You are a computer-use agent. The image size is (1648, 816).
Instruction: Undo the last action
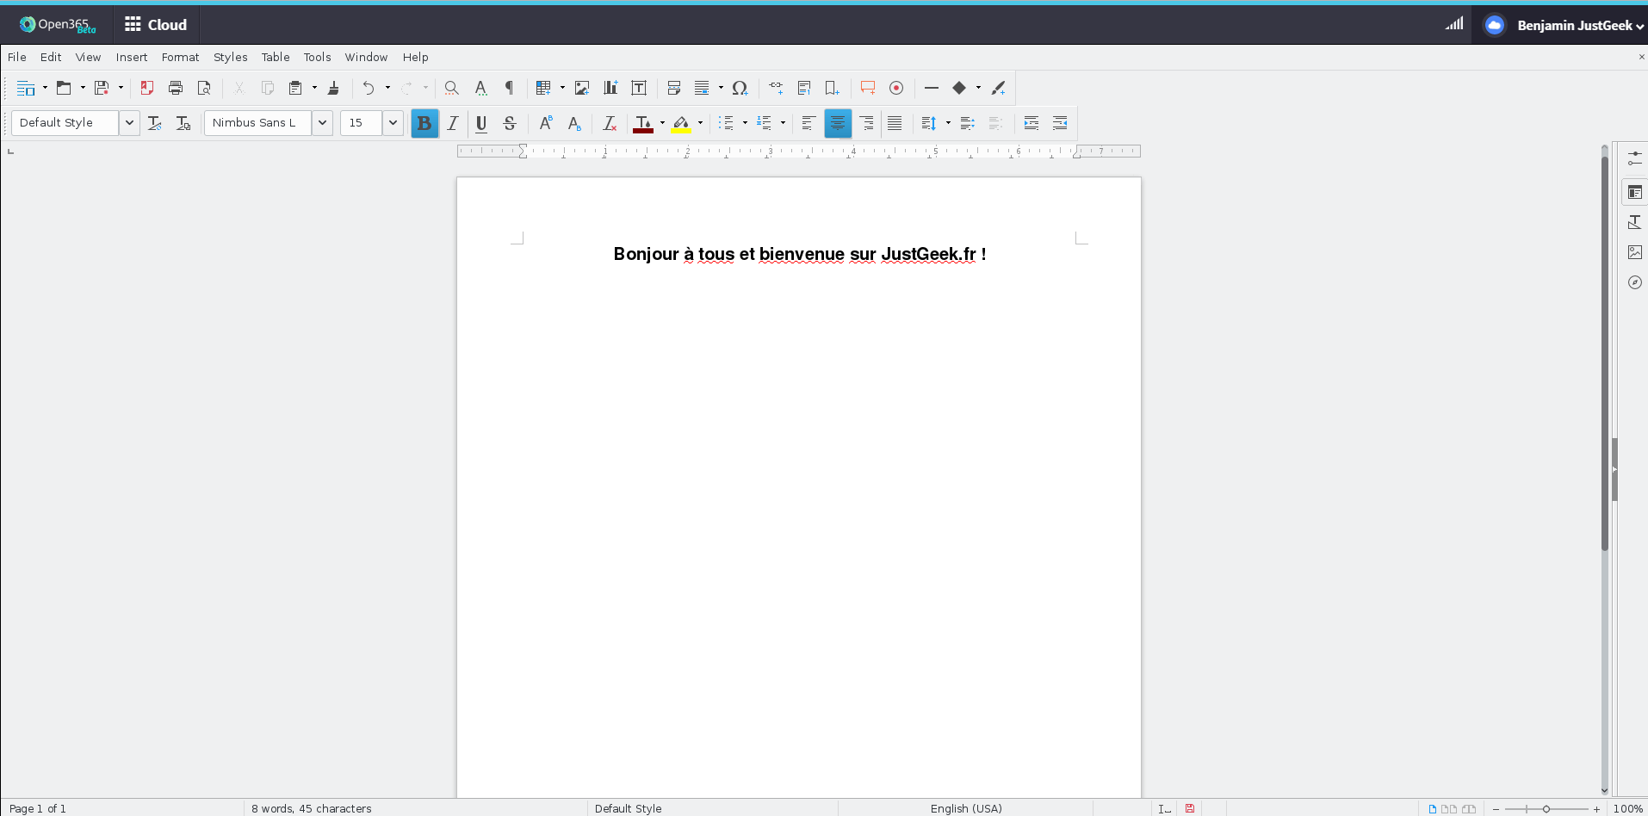point(369,88)
